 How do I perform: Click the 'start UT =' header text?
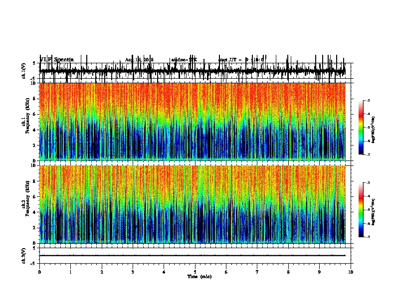(230, 60)
